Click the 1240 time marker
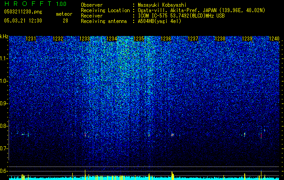Viewport: 284px width, 180px height. pyautogui.click(x=274, y=39)
